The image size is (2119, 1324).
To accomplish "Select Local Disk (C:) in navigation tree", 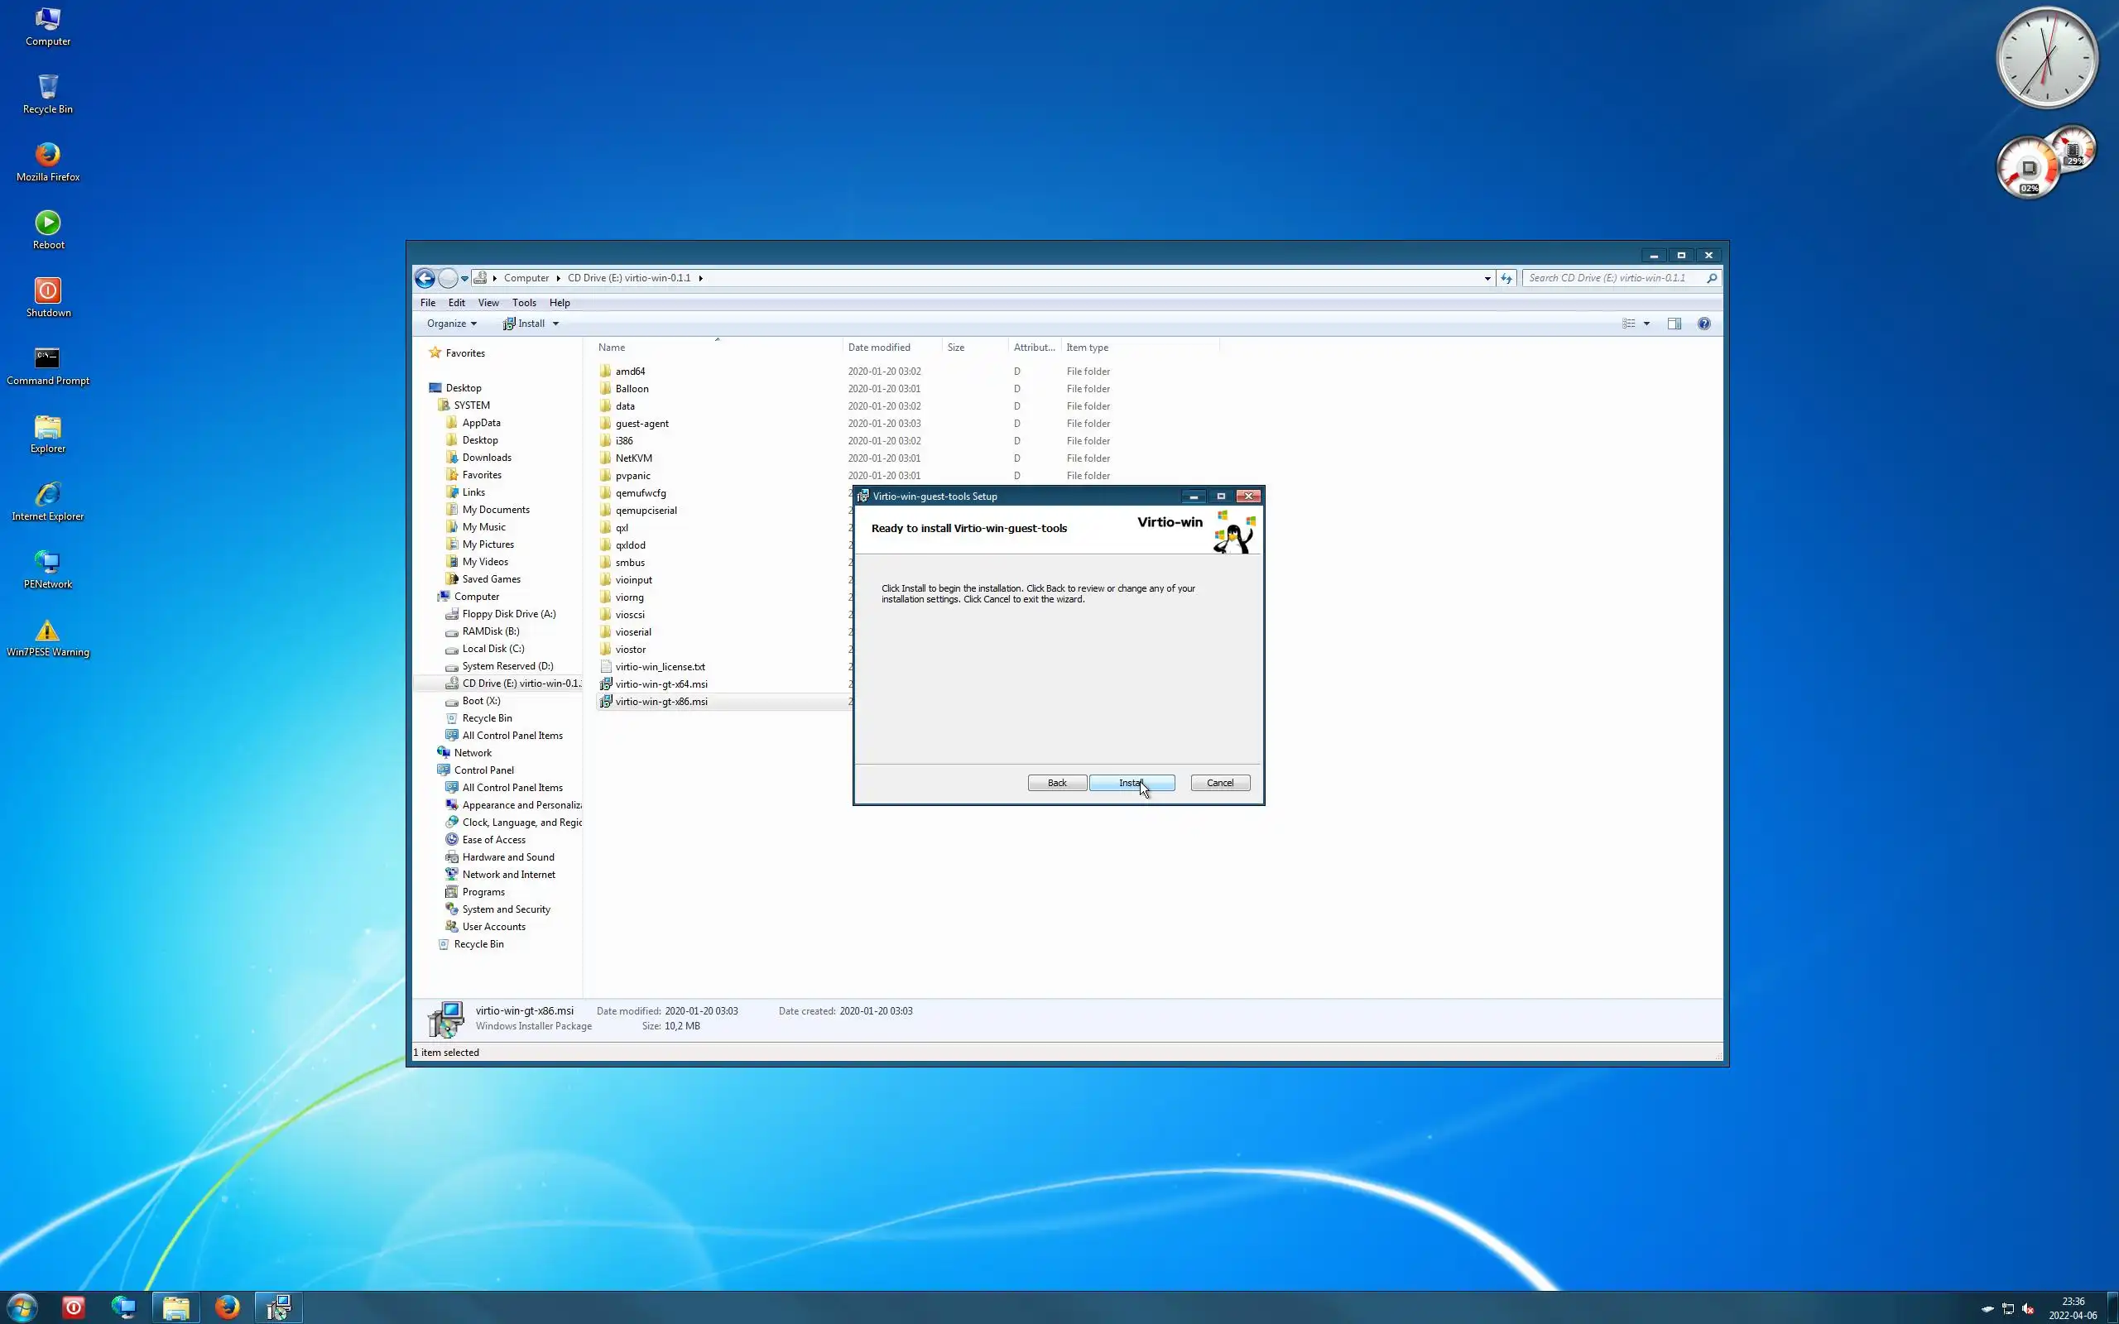I will pyautogui.click(x=493, y=649).
